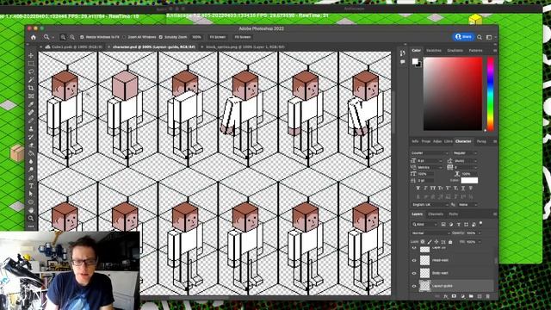Image resolution: width=551 pixels, height=310 pixels.
Task: Select the Eyedropper tool
Action: (31, 104)
